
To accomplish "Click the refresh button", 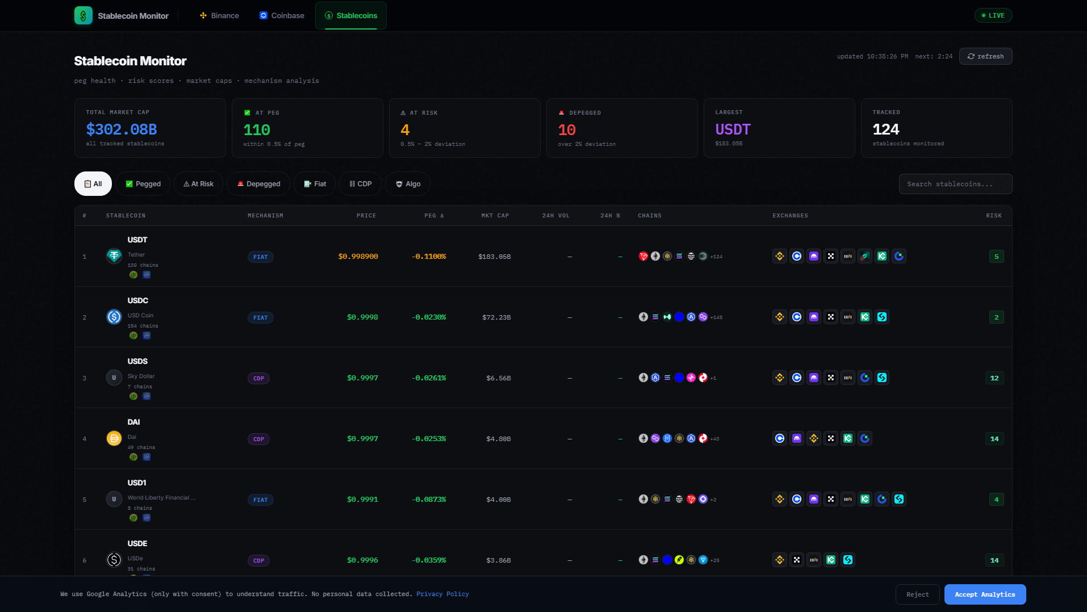I will (985, 56).
